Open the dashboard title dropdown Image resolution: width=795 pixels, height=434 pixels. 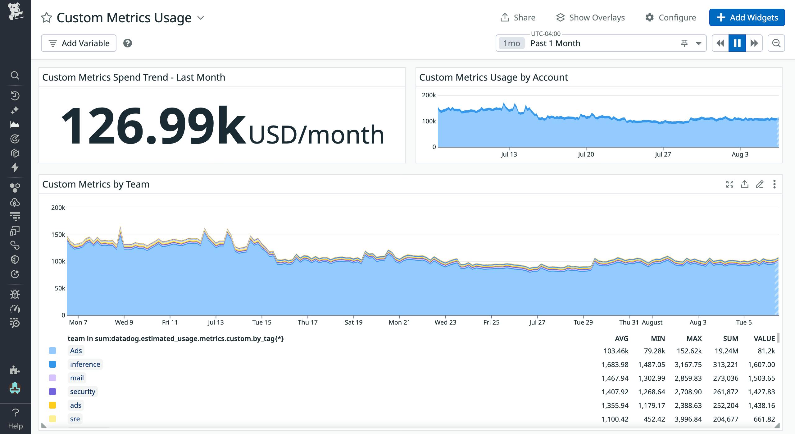tap(200, 18)
